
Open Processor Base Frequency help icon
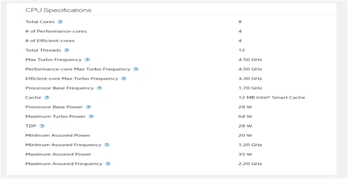click(x=99, y=88)
